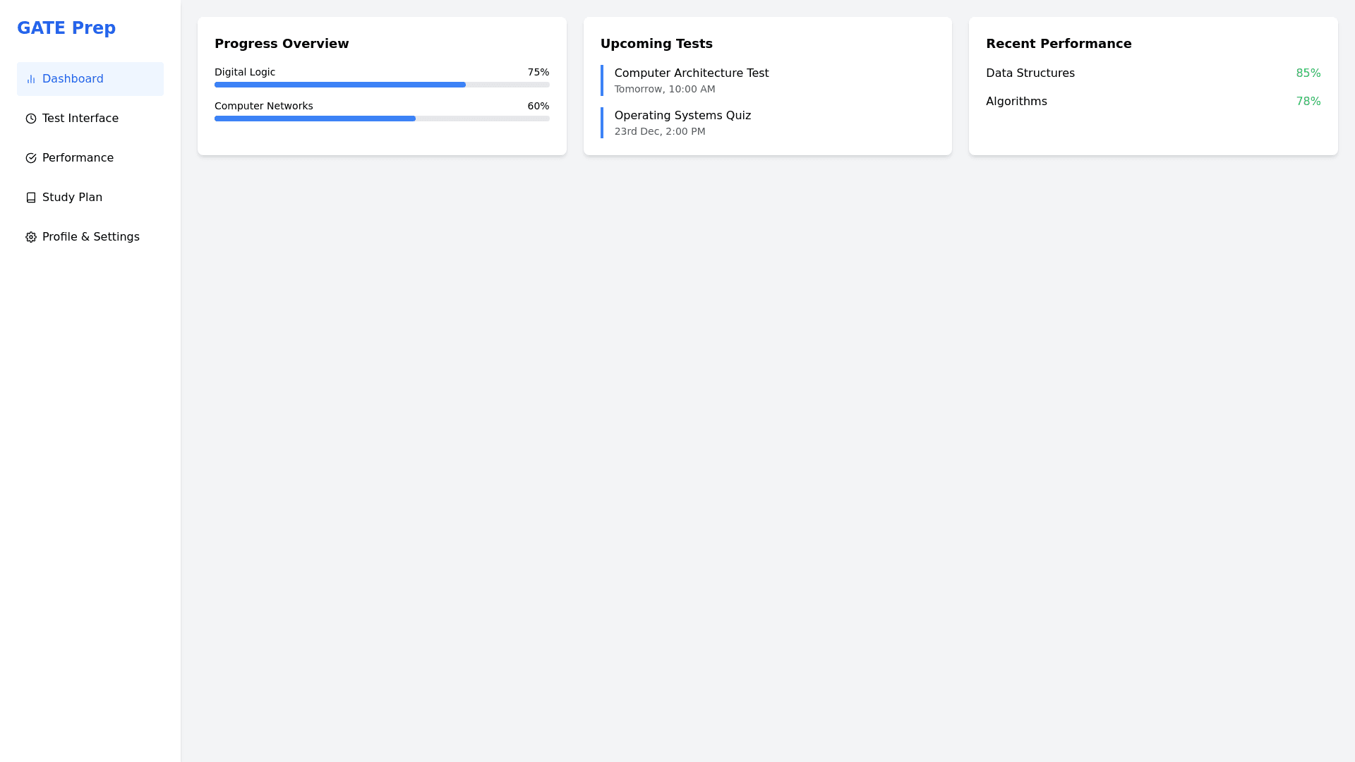Viewport: 1355px width, 762px height.
Task: Click the Digital Logic progress bar
Action: [381, 85]
